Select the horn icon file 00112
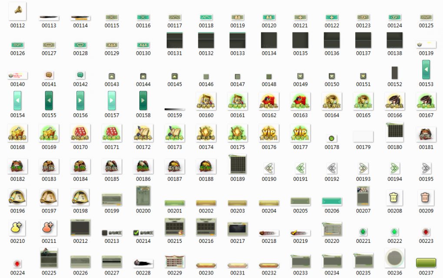Screen dimensions: 443x278 click(x=17, y=11)
